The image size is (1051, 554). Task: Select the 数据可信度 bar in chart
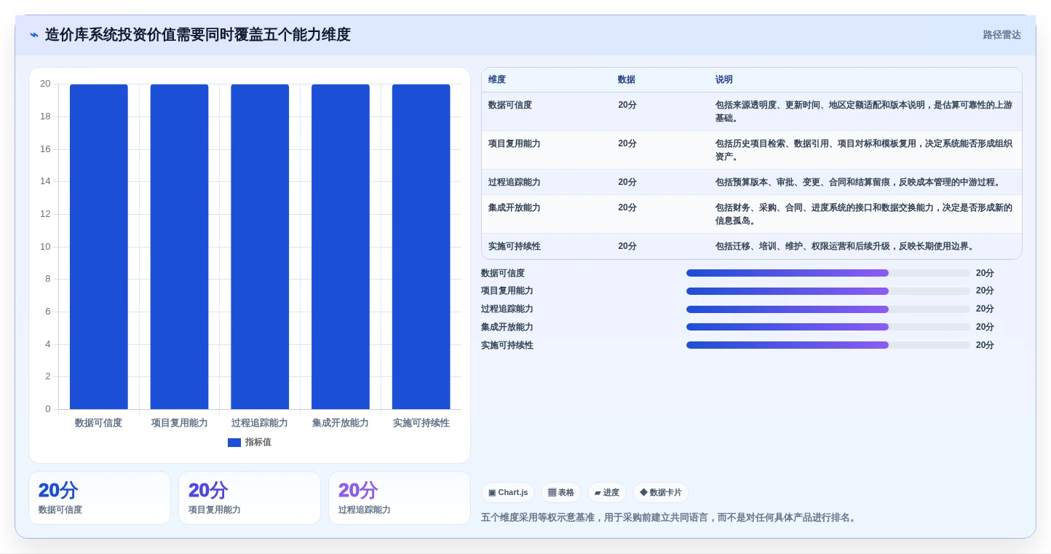pyautogui.click(x=99, y=247)
